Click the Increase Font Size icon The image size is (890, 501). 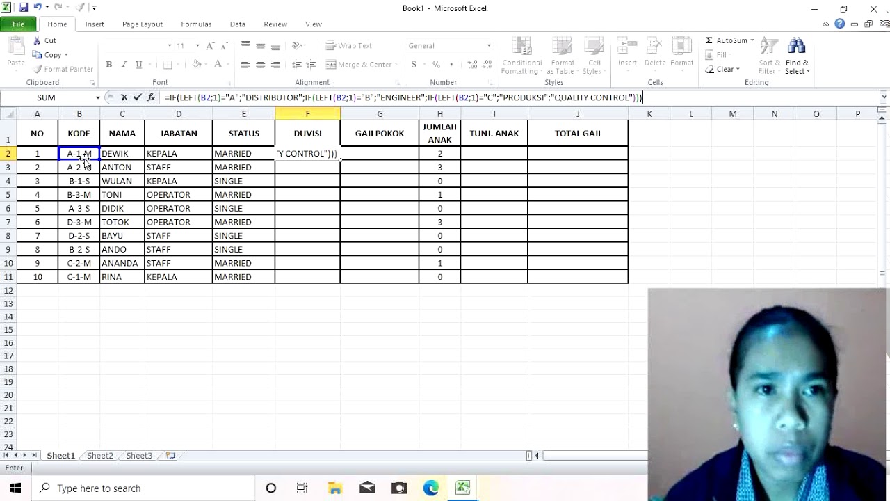coord(210,46)
